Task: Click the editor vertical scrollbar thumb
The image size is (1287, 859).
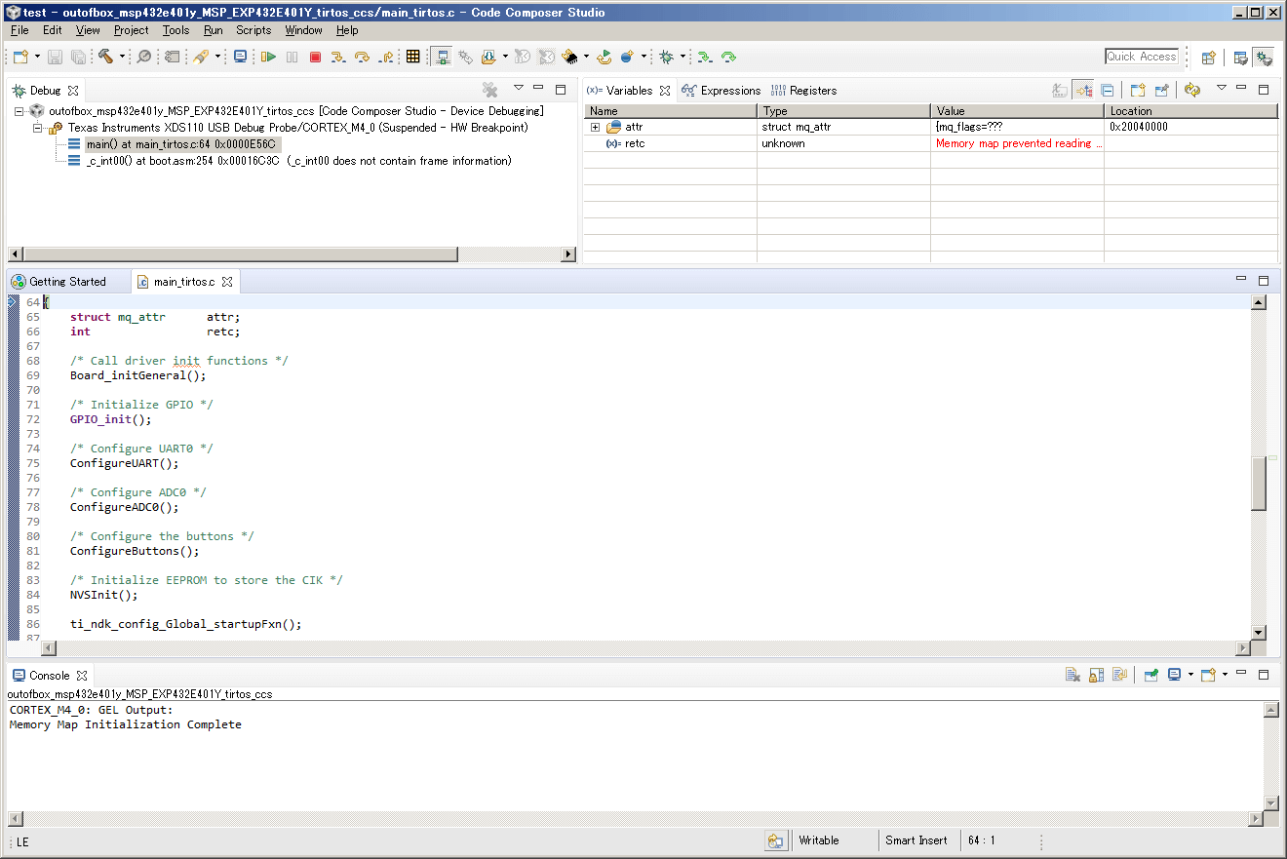Action: tap(1259, 483)
